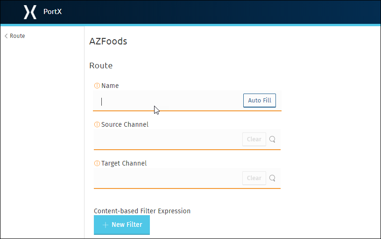Click the Content-based Filter Expression label
Viewport: 381px width, 239px height.
point(142,211)
